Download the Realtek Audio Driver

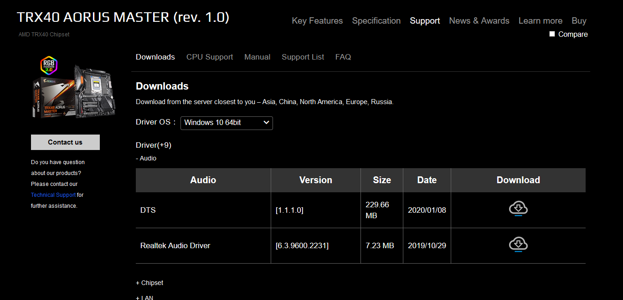point(518,245)
